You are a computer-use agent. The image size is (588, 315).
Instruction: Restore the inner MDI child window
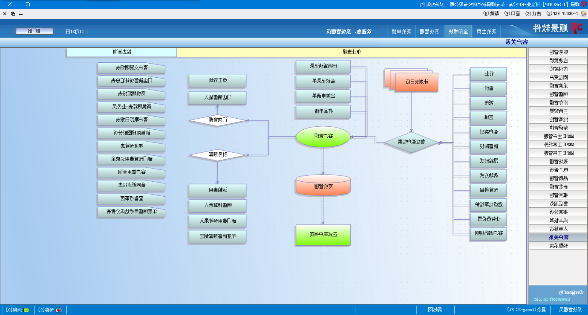(13, 14)
